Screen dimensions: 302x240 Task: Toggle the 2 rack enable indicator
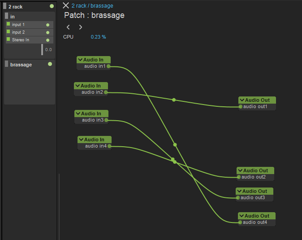pos(52,6)
